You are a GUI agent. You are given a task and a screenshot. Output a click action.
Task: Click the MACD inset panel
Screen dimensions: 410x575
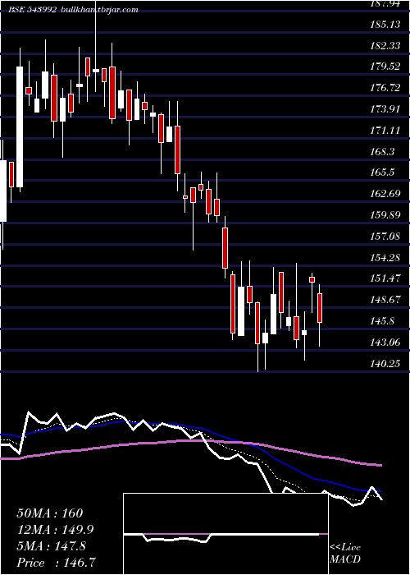[x=225, y=534]
